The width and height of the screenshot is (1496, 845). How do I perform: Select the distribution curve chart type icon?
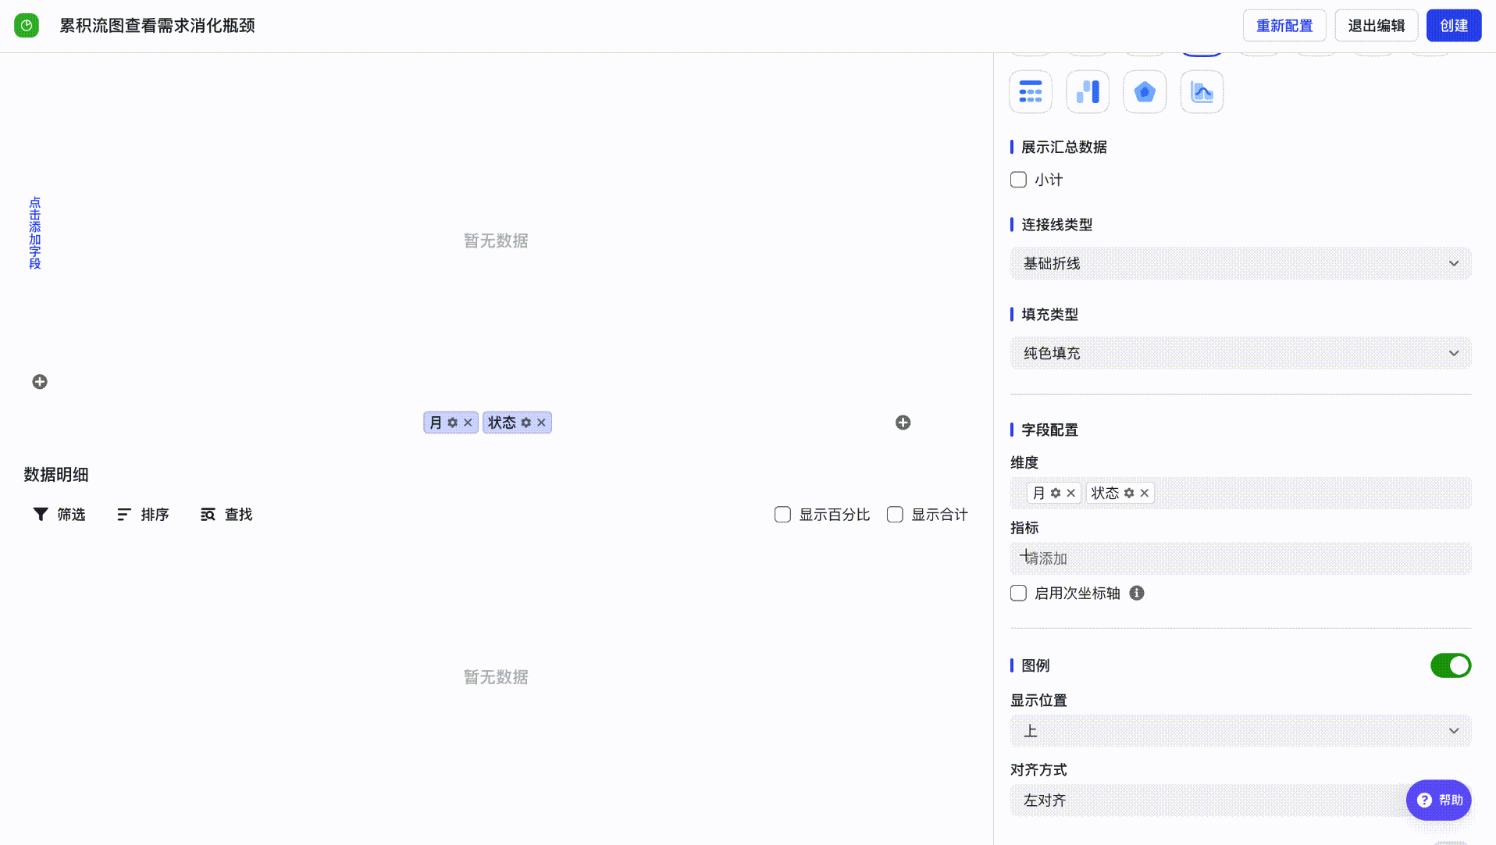click(x=1202, y=92)
